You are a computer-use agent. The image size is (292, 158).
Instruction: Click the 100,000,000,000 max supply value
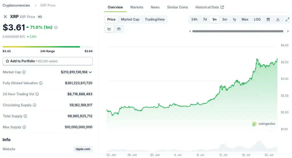click(x=78, y=127)
